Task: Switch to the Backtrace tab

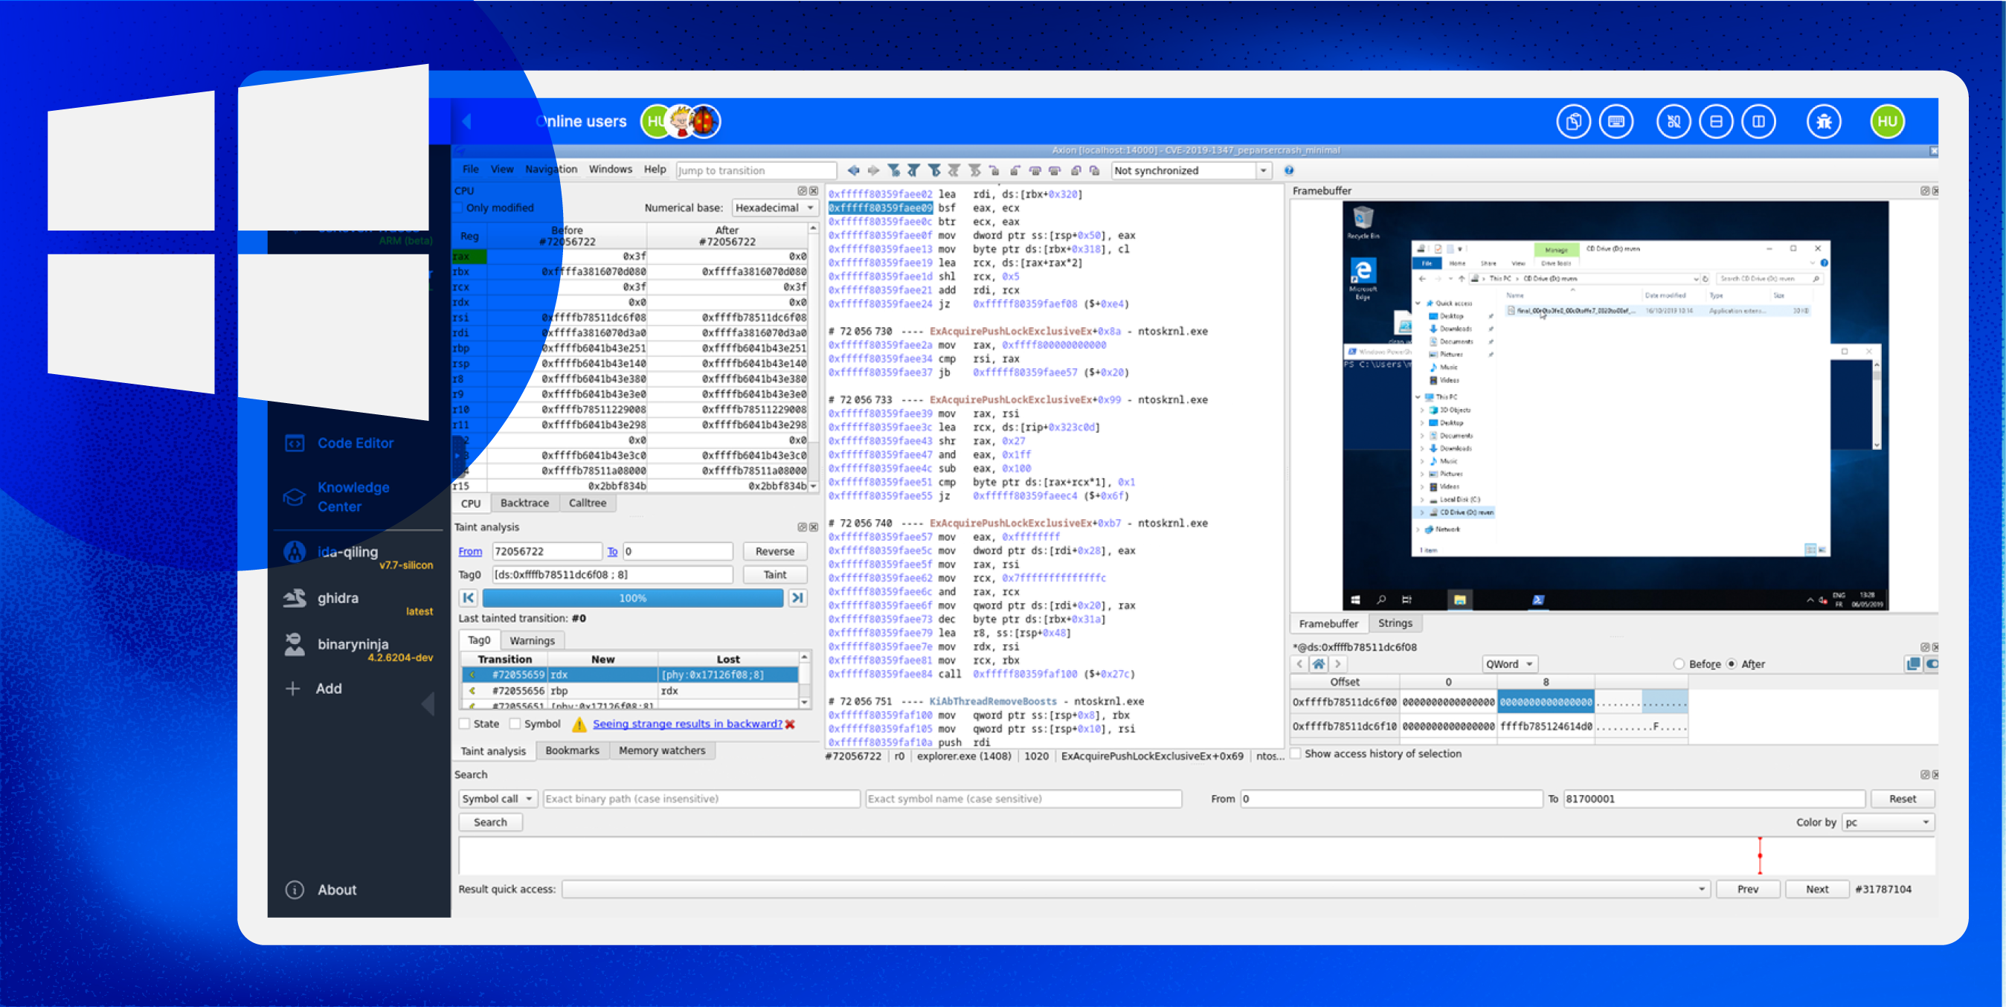Action: (x=524, y=503)
